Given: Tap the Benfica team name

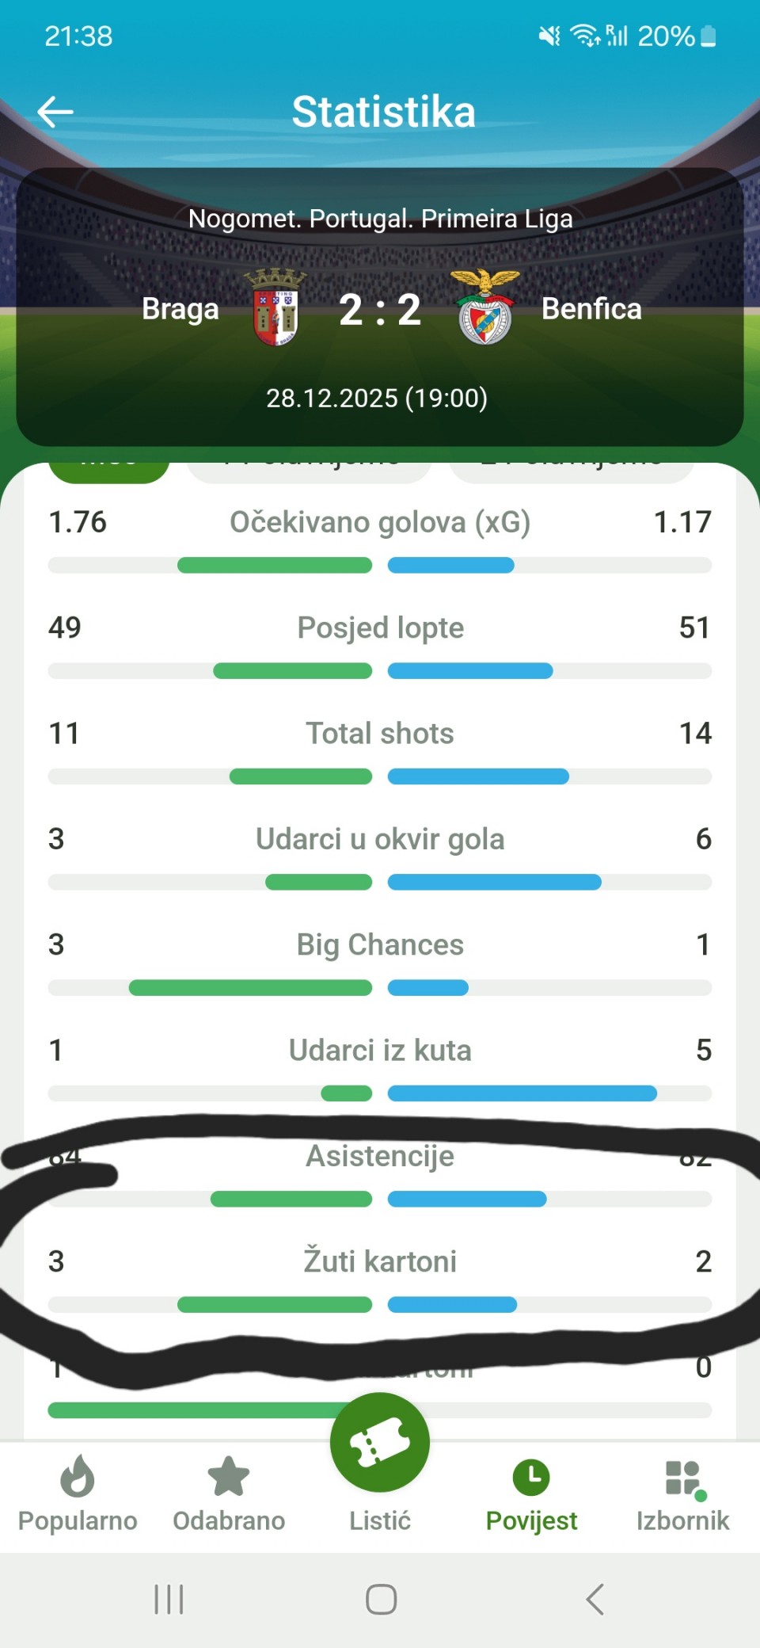Looking at the screenshot, I should click(591, 309).
